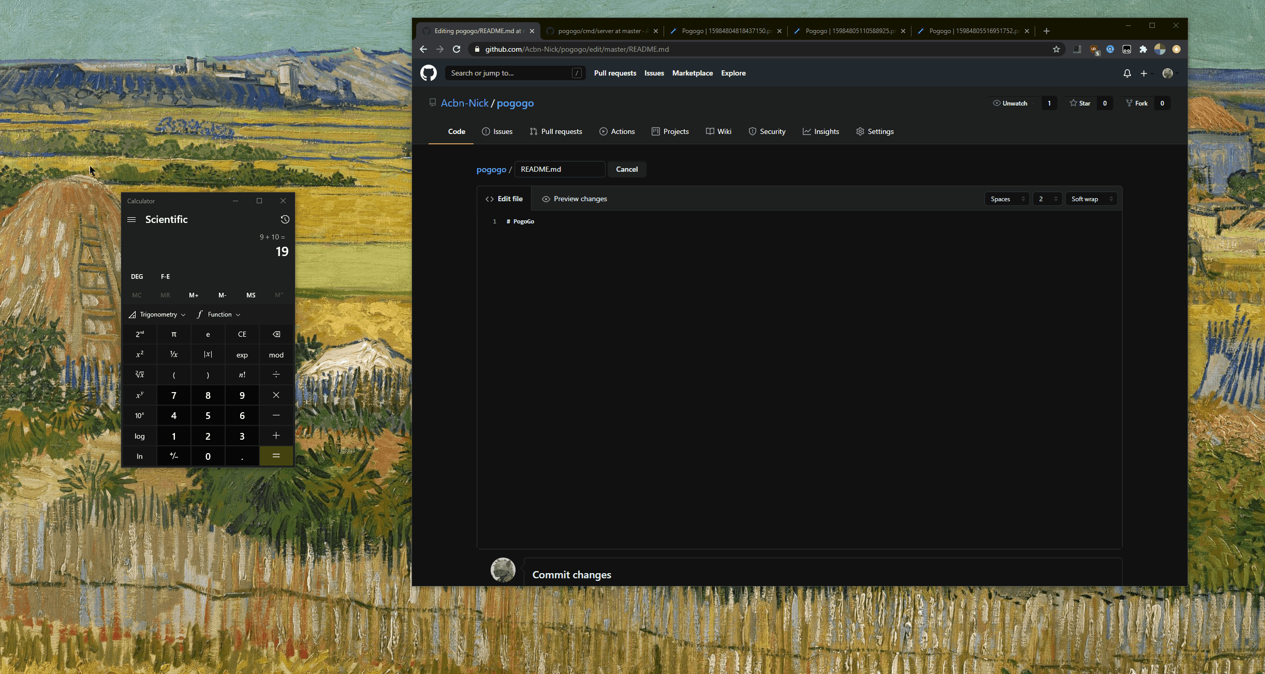1265x674 pixels.
Task: Toggle DEG angle unit mode
Action: pos(137,276)
